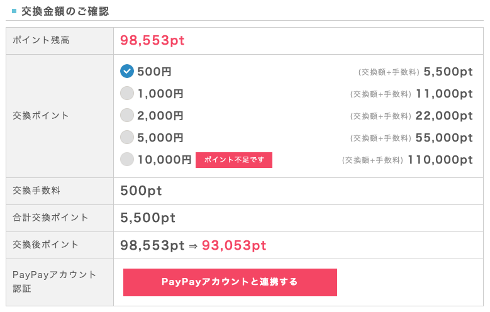Click the 98,553pt point balance value
This screenshot has height=312, width=490.
click(x=152, y=40)
